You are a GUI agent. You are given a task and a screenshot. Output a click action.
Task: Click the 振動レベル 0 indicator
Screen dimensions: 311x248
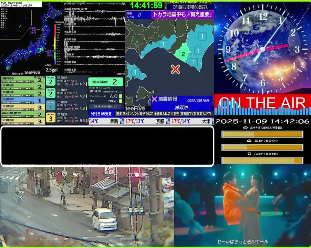coord(139,15)
